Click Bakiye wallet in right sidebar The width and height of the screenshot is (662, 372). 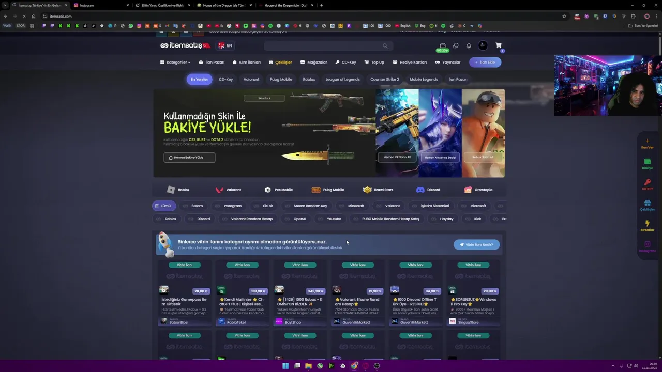tap(647, 164)
